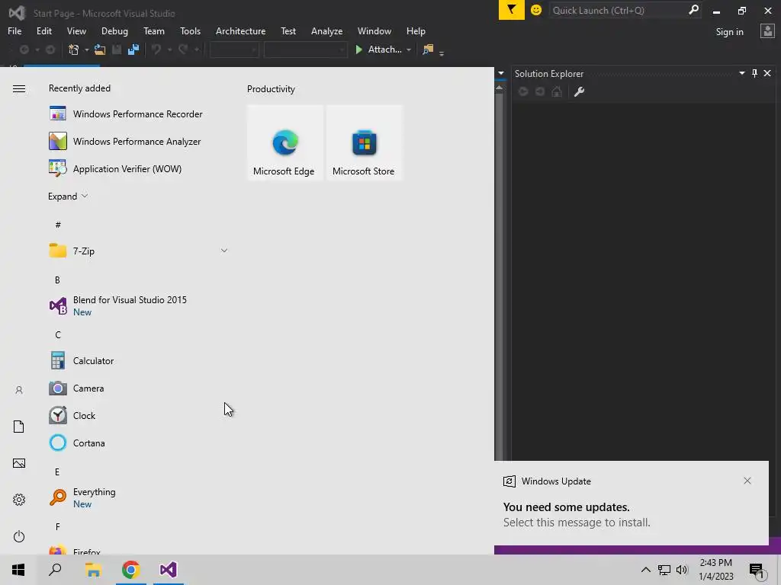Open the Attach dropdown arrow
Image resolution: width=781 pixels, height=585 pixels.
tap(409, 50)
